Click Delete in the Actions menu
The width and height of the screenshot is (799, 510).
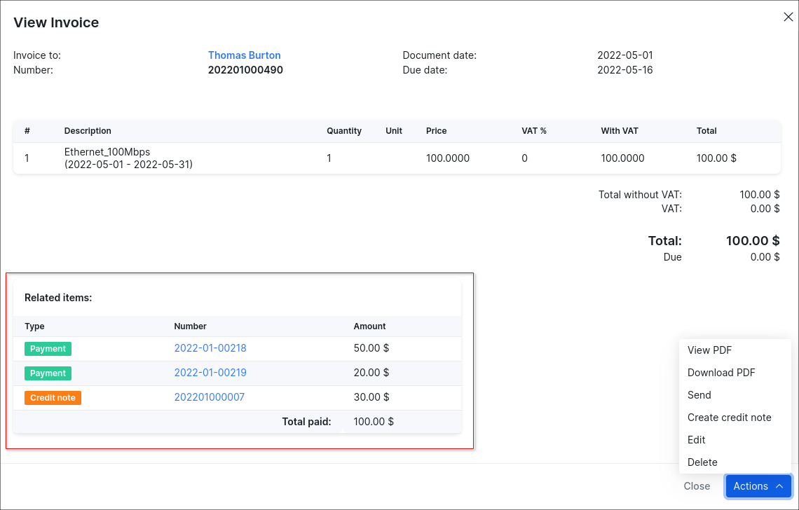(702, 462)
